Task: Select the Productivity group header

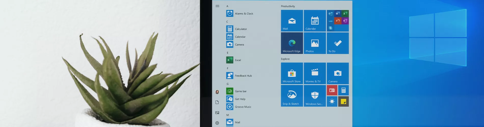Action: (288, 6)
